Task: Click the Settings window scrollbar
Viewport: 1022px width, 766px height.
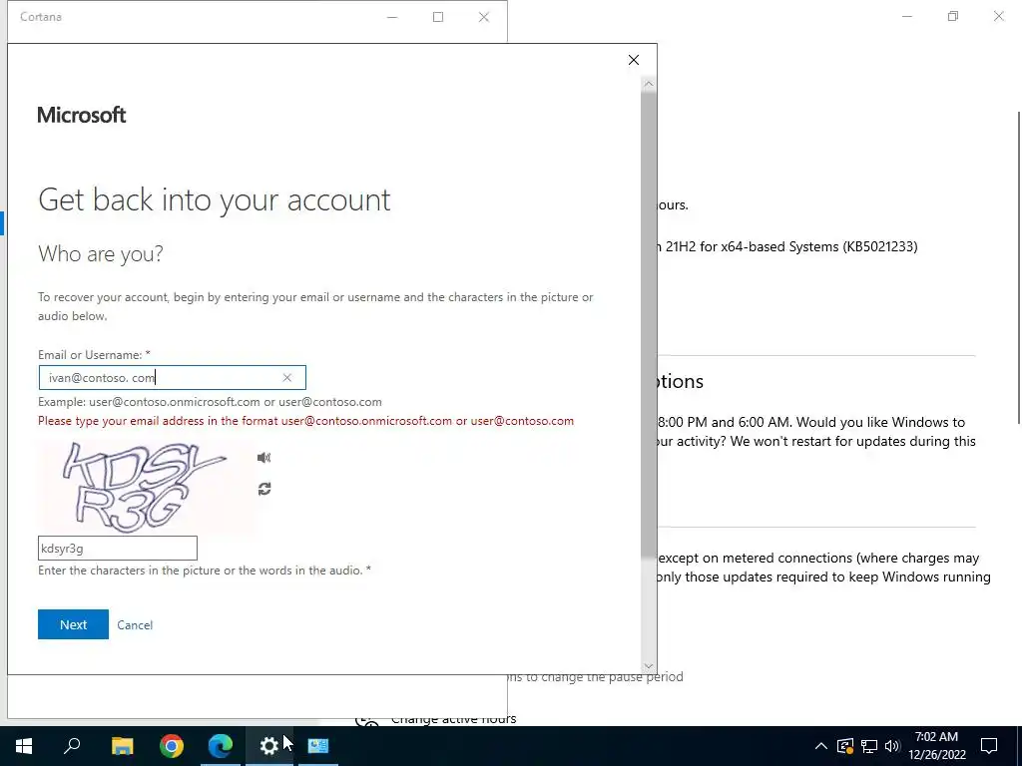Action: pos(1019,267)
